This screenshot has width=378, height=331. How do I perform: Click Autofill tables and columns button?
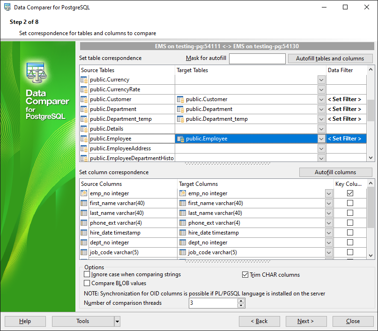pyautogui.click(x=330, y=59)
